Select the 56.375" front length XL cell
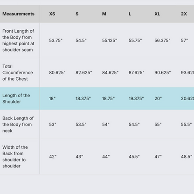 pos(162,41)
